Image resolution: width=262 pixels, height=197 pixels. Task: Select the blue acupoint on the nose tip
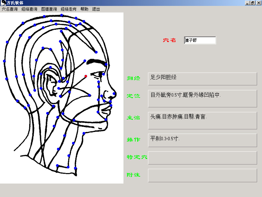coord(114,94)
